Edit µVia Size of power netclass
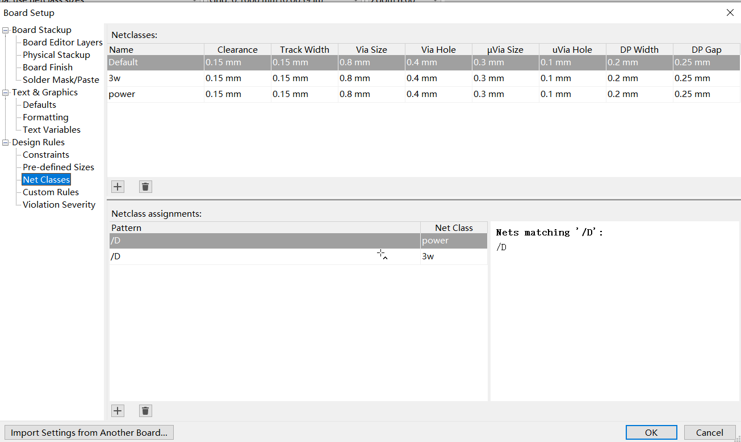Viewport: 741px width, 442px height. pos(505,94)
